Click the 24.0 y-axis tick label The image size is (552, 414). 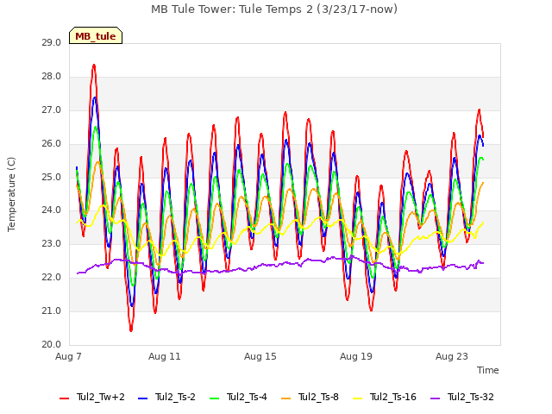[x=52, y=210]
